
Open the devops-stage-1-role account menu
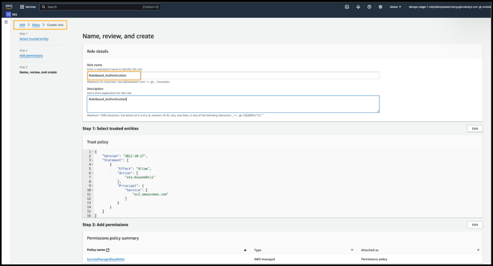(449, 7)
